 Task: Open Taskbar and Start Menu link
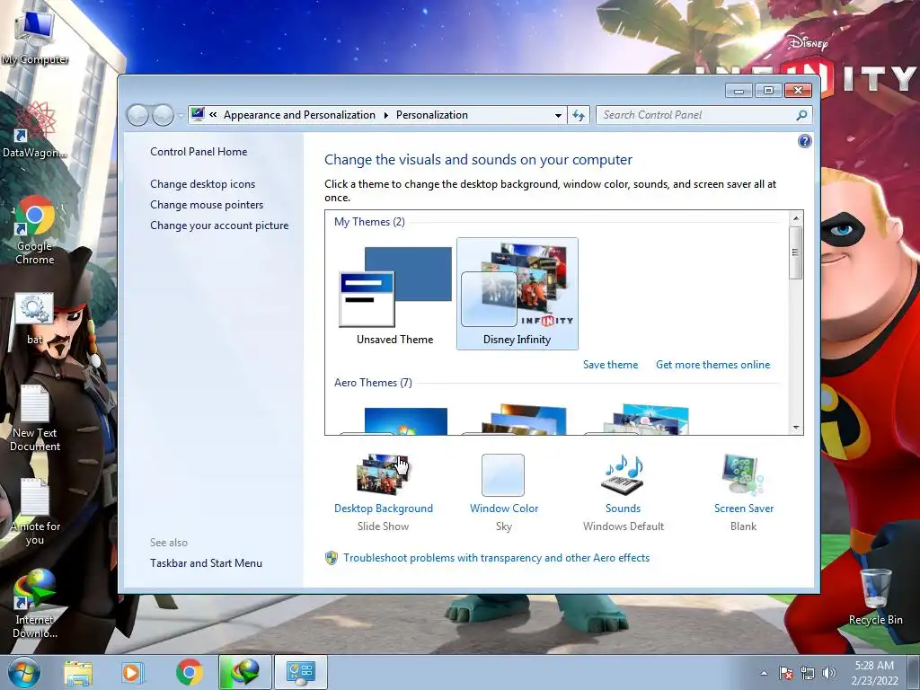tap(206, 562)
